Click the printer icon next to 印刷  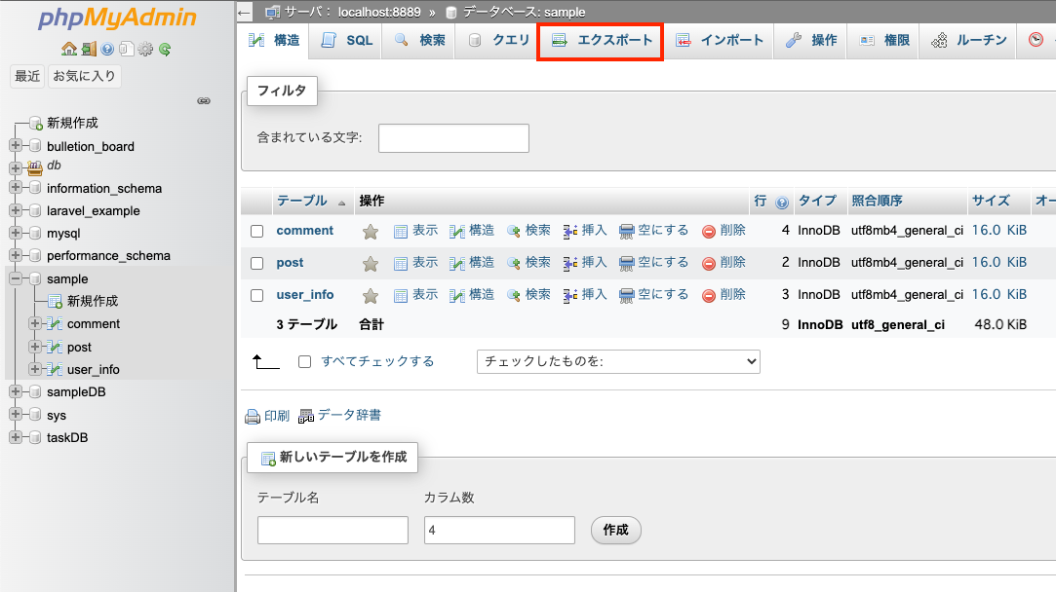click(253, 417)
